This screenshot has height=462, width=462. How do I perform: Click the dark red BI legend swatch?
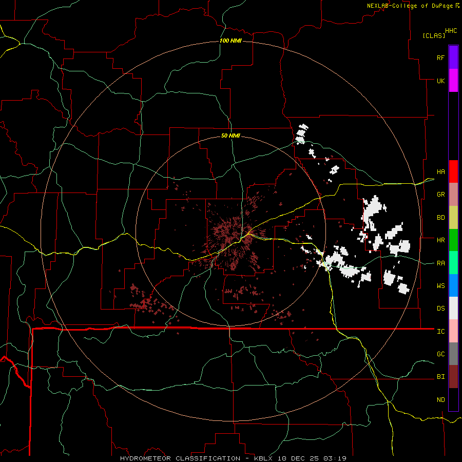(x=453, y=377)
